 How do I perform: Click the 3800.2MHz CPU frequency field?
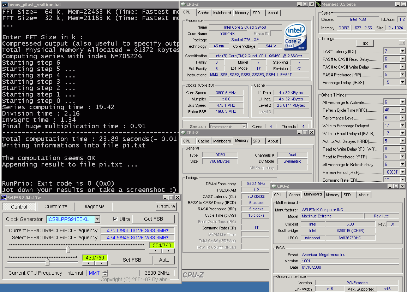(x=157, y=273)
